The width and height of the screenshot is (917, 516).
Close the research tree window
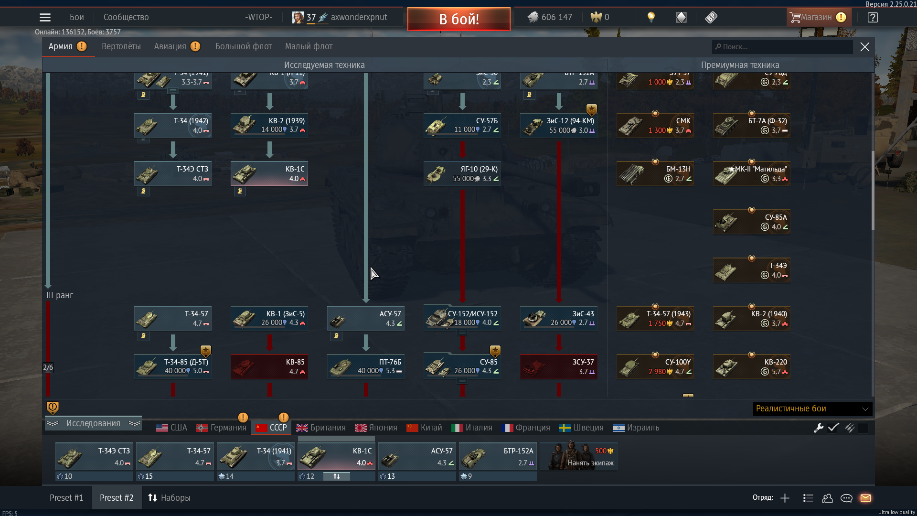click(865, 47)
